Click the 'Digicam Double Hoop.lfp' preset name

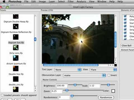coord(16,22)
